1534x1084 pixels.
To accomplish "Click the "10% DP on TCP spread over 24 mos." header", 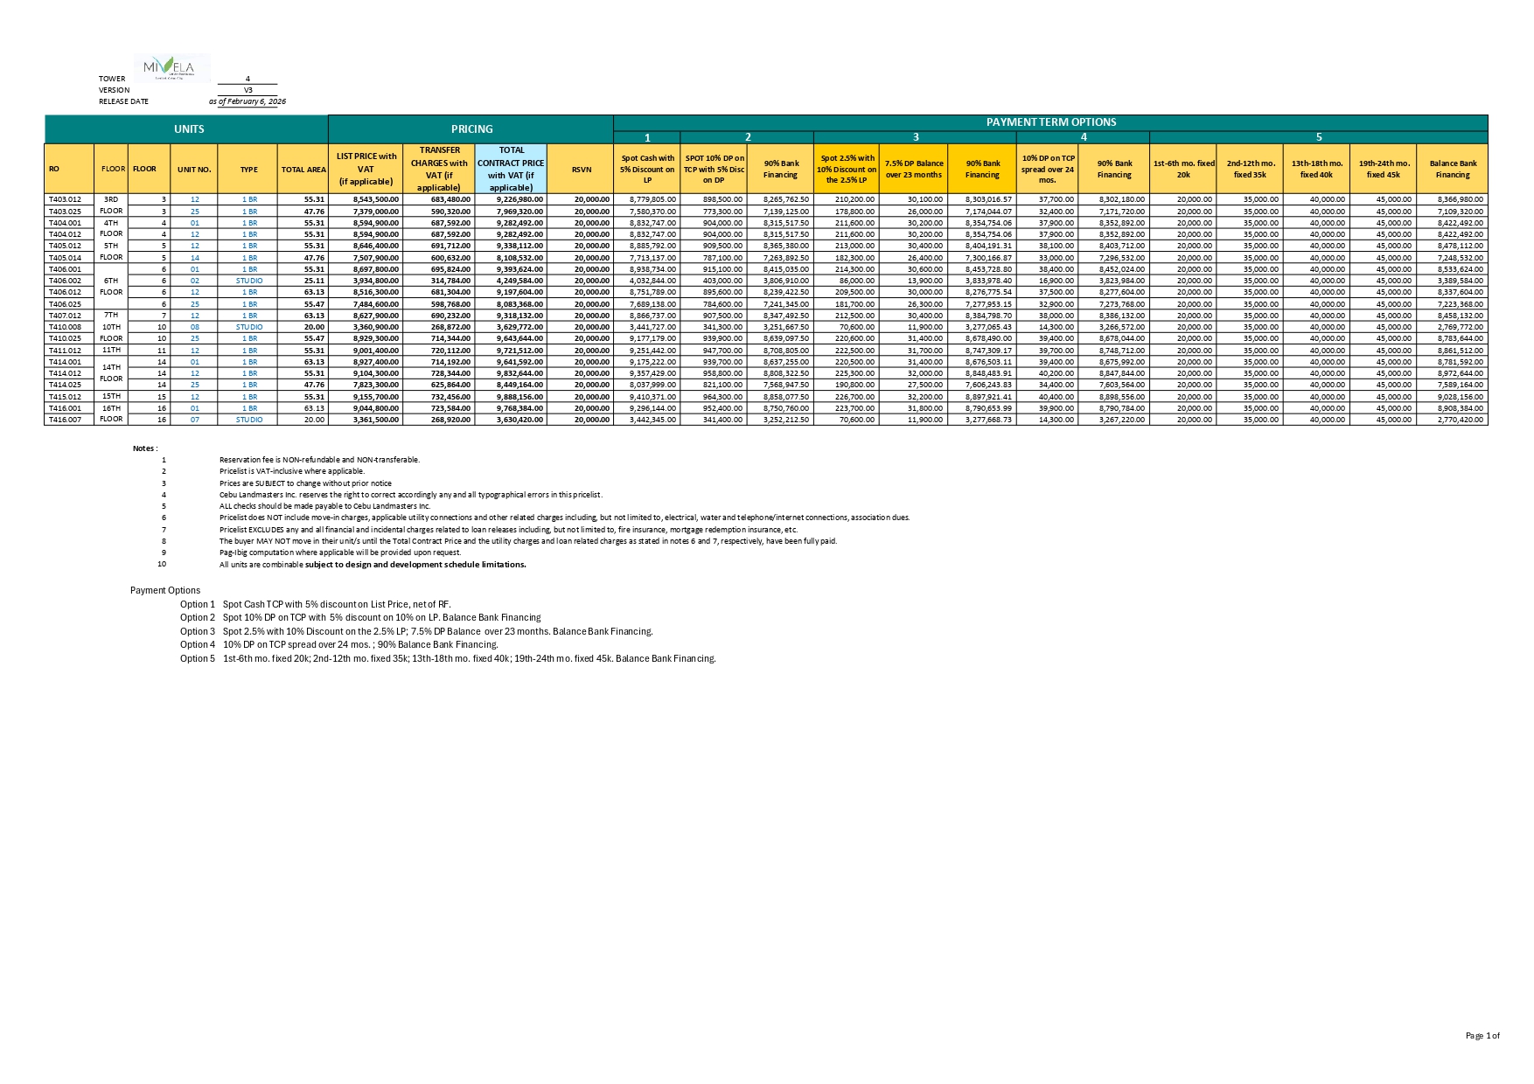I will click(x=1048, y=169).
